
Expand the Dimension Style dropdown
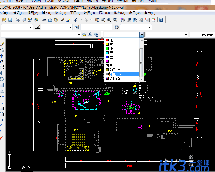pos(70,27)
